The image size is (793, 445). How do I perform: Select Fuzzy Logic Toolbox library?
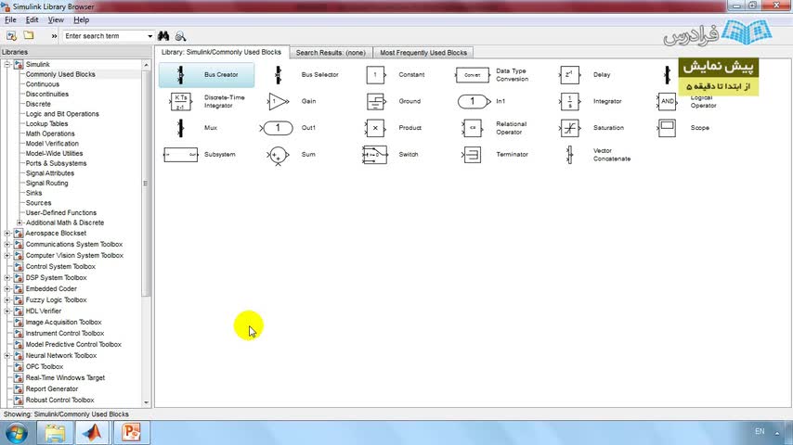pos(56,300)
